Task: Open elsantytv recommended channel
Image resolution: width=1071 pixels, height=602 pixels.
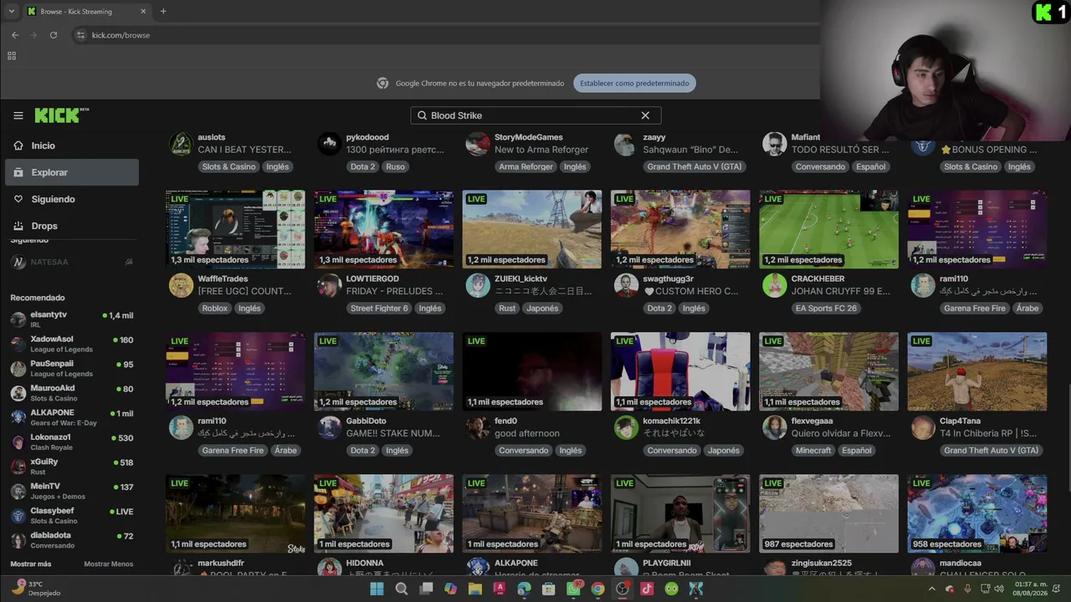Action: (72, 319)
